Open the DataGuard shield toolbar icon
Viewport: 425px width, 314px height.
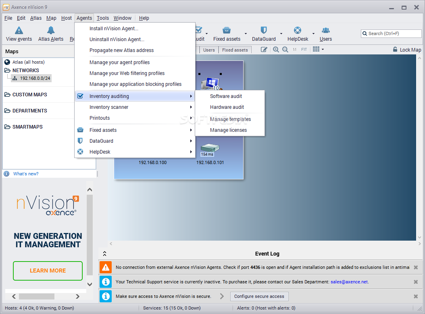pos(263,30)
